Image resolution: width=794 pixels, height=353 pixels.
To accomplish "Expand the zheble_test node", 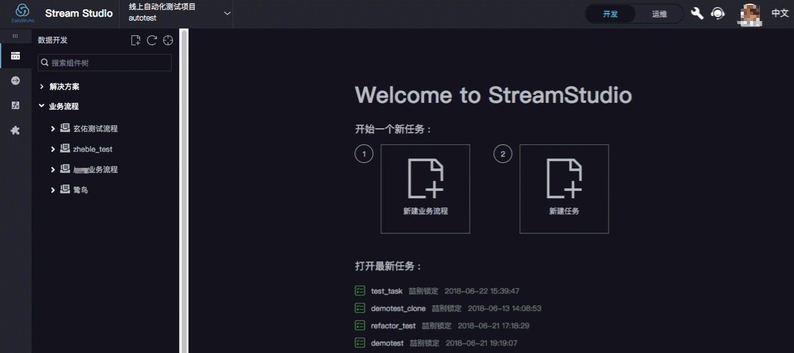I will coord(53,149).
